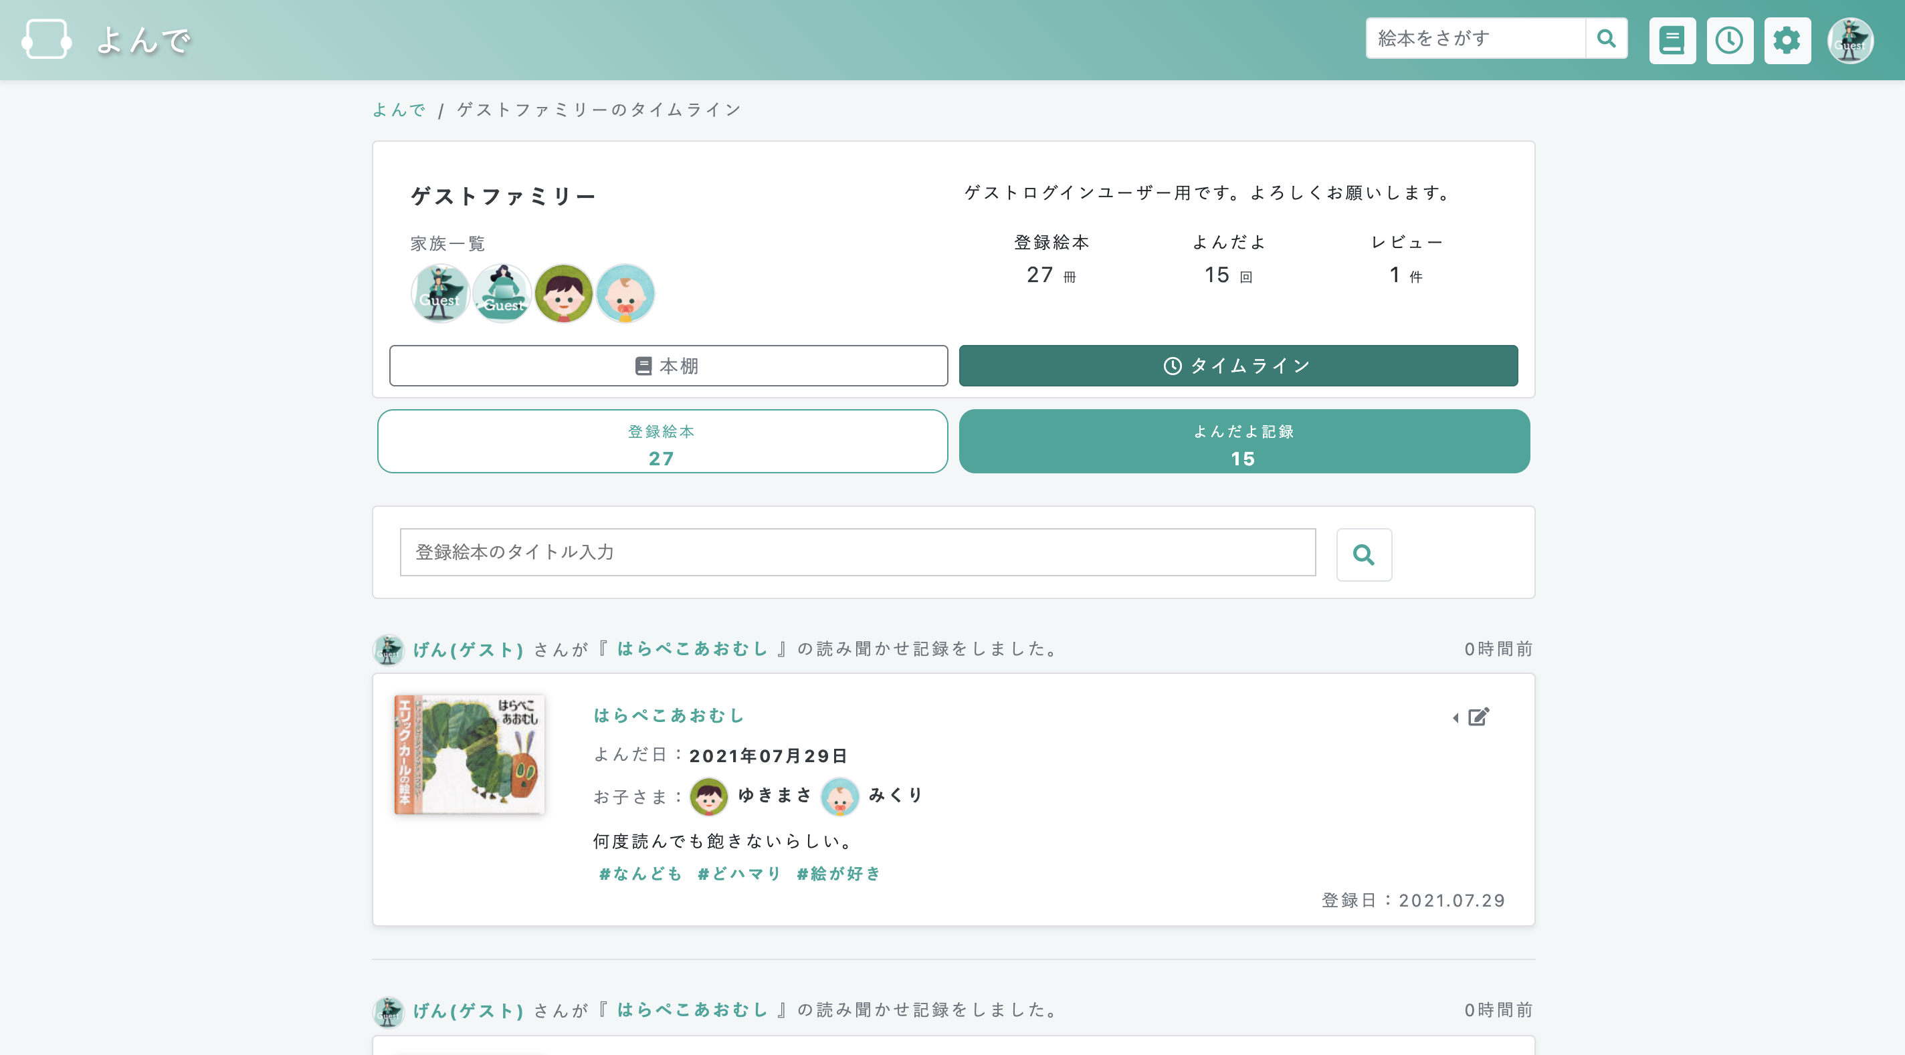Click the registered book title input field
The height and width of the screenshot is (1055, 1905).
[857, 552]
